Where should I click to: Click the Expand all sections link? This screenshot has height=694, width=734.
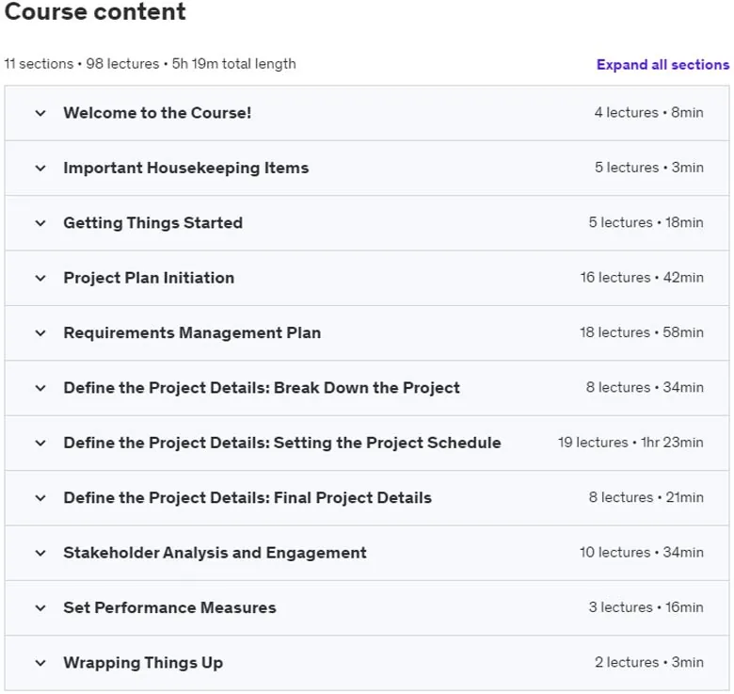pyautogui.click(x=662, y=65)
